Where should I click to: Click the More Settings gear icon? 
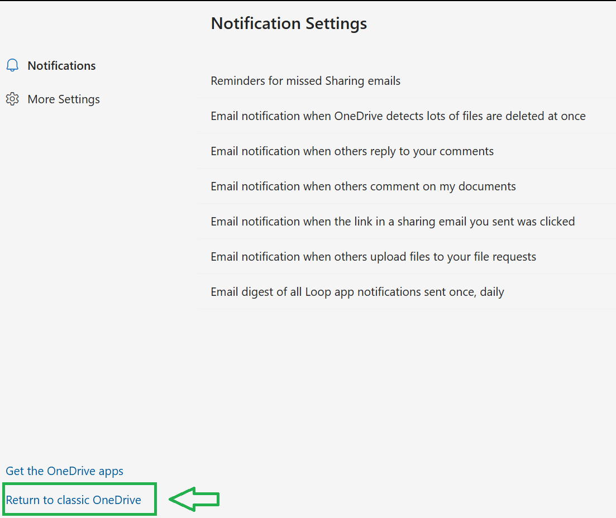pos(13,99)
